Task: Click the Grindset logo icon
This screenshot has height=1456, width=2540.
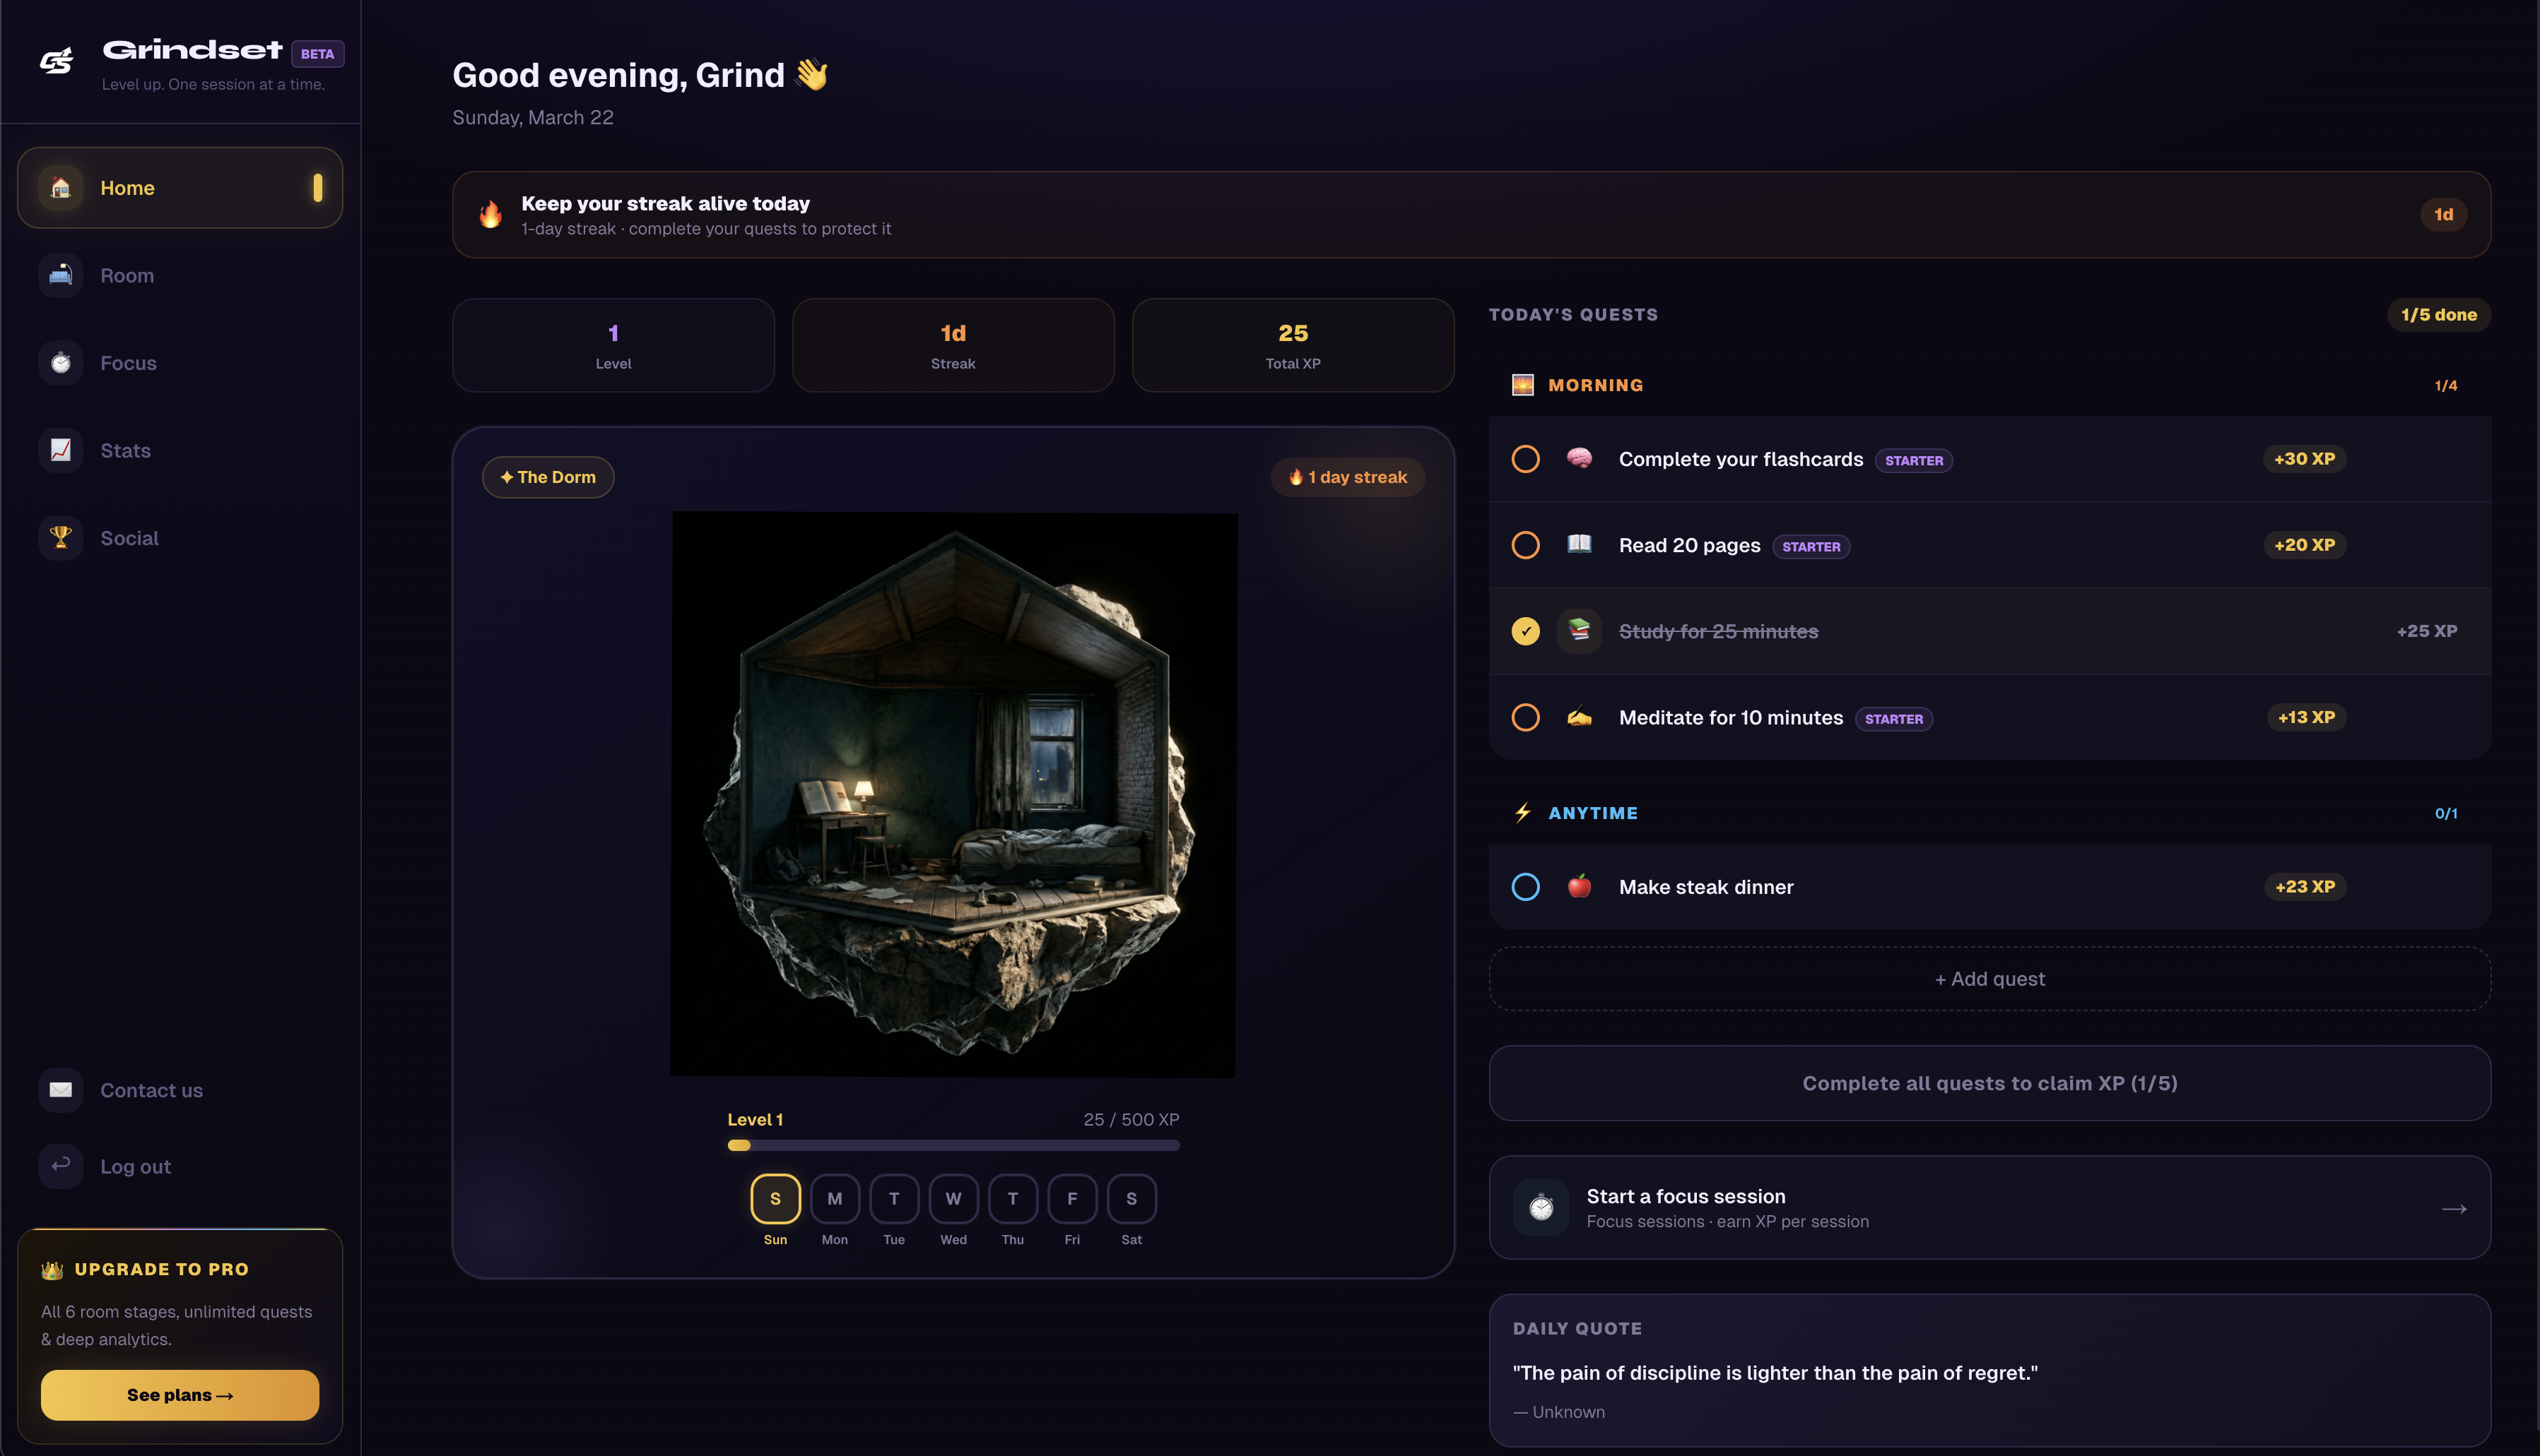Action: (x=57, y=62)
